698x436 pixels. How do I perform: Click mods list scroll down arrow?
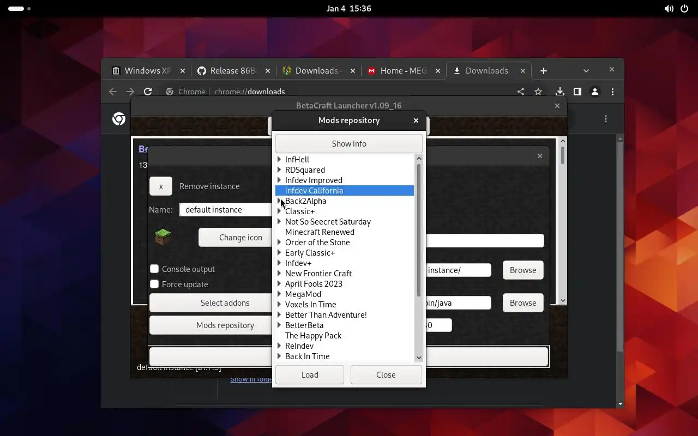tap(419, 358)
